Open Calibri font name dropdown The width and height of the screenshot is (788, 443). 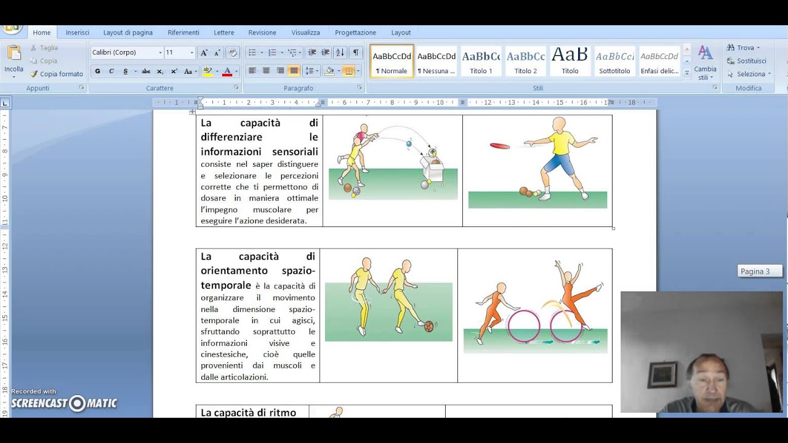point(161,53)
